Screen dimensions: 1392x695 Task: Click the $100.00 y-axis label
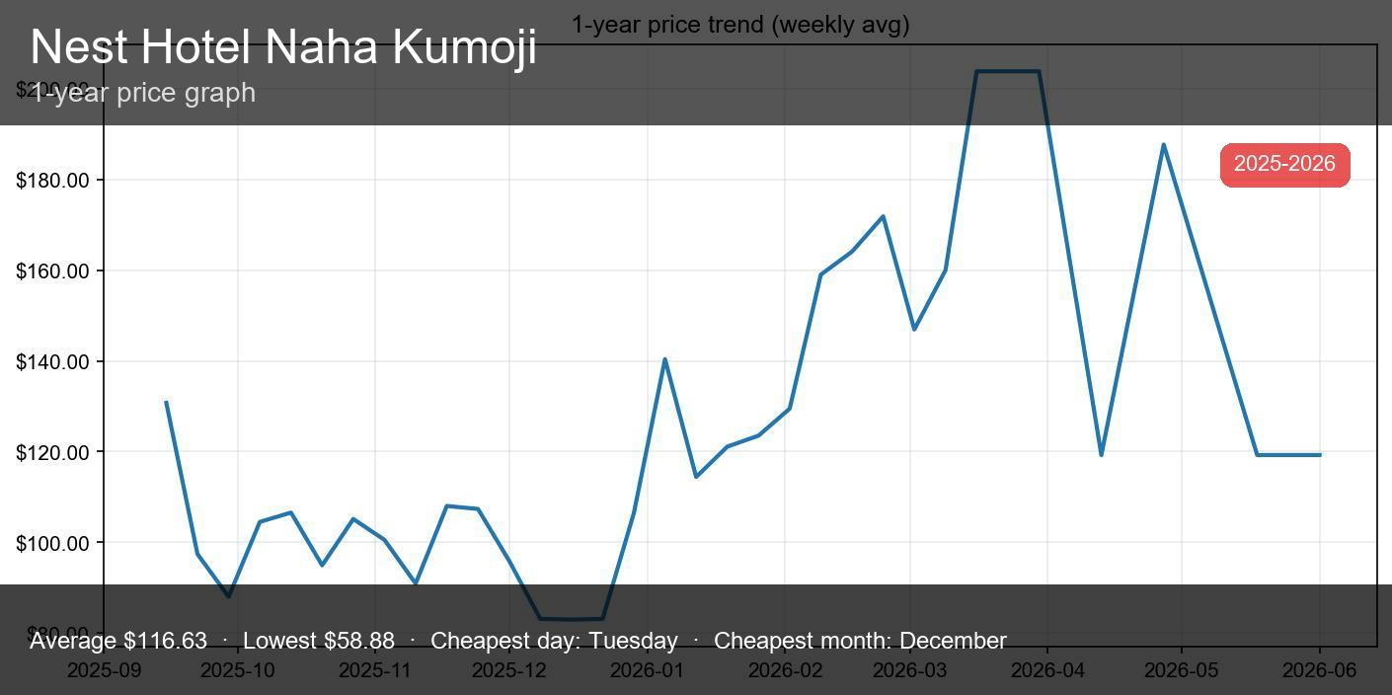tap(53, 543)
